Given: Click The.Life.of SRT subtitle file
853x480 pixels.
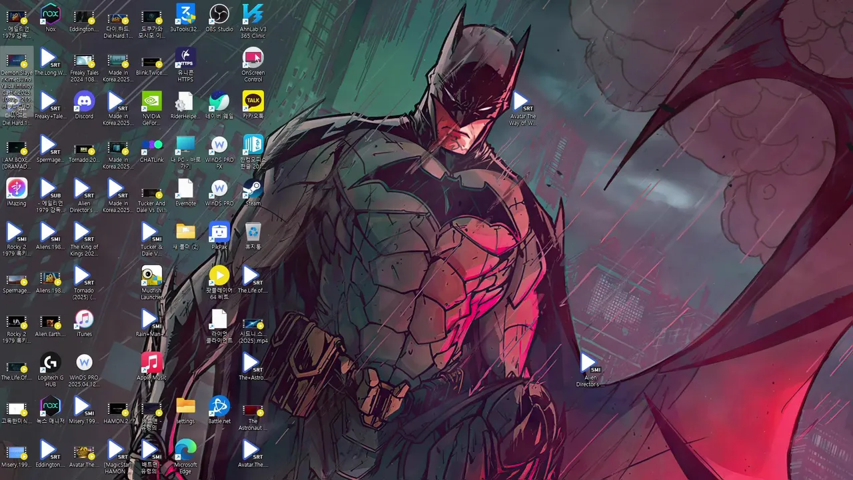Looking at the screenshot, I should tap(253, 279).
